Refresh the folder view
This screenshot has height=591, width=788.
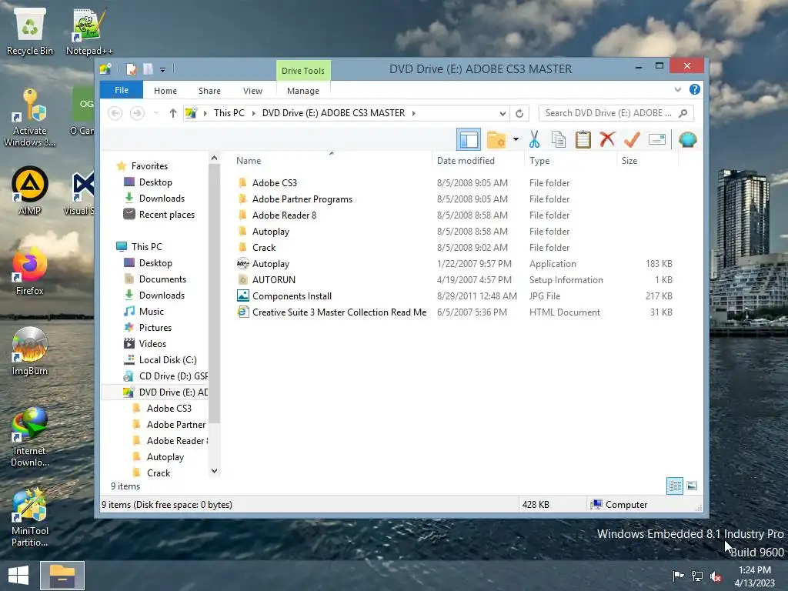519,114
